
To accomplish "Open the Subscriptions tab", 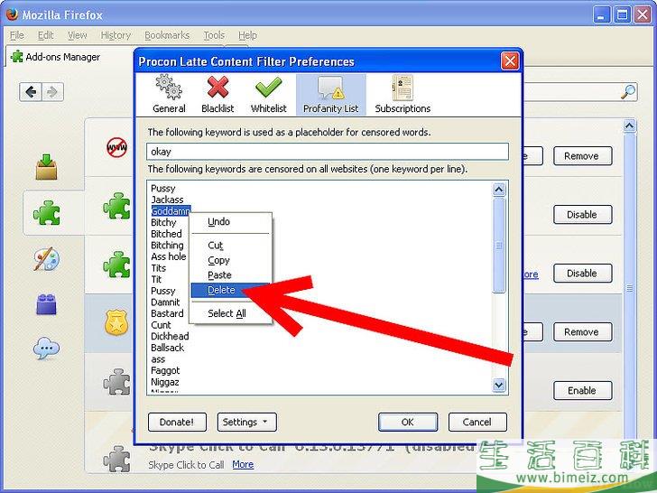I will tap(403, 95).
